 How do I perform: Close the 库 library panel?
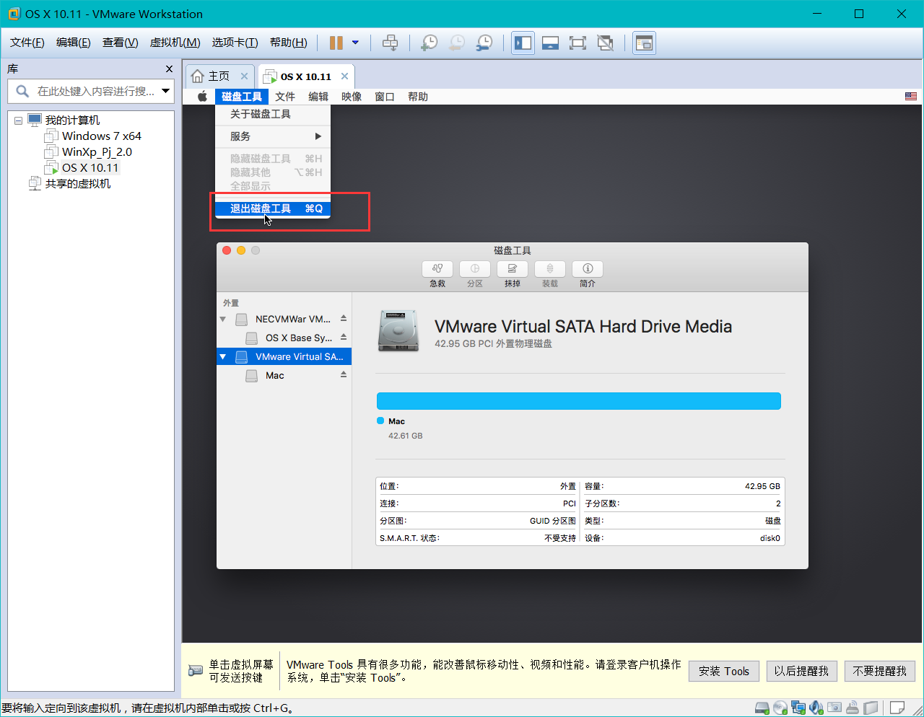(x=169, y=69)
